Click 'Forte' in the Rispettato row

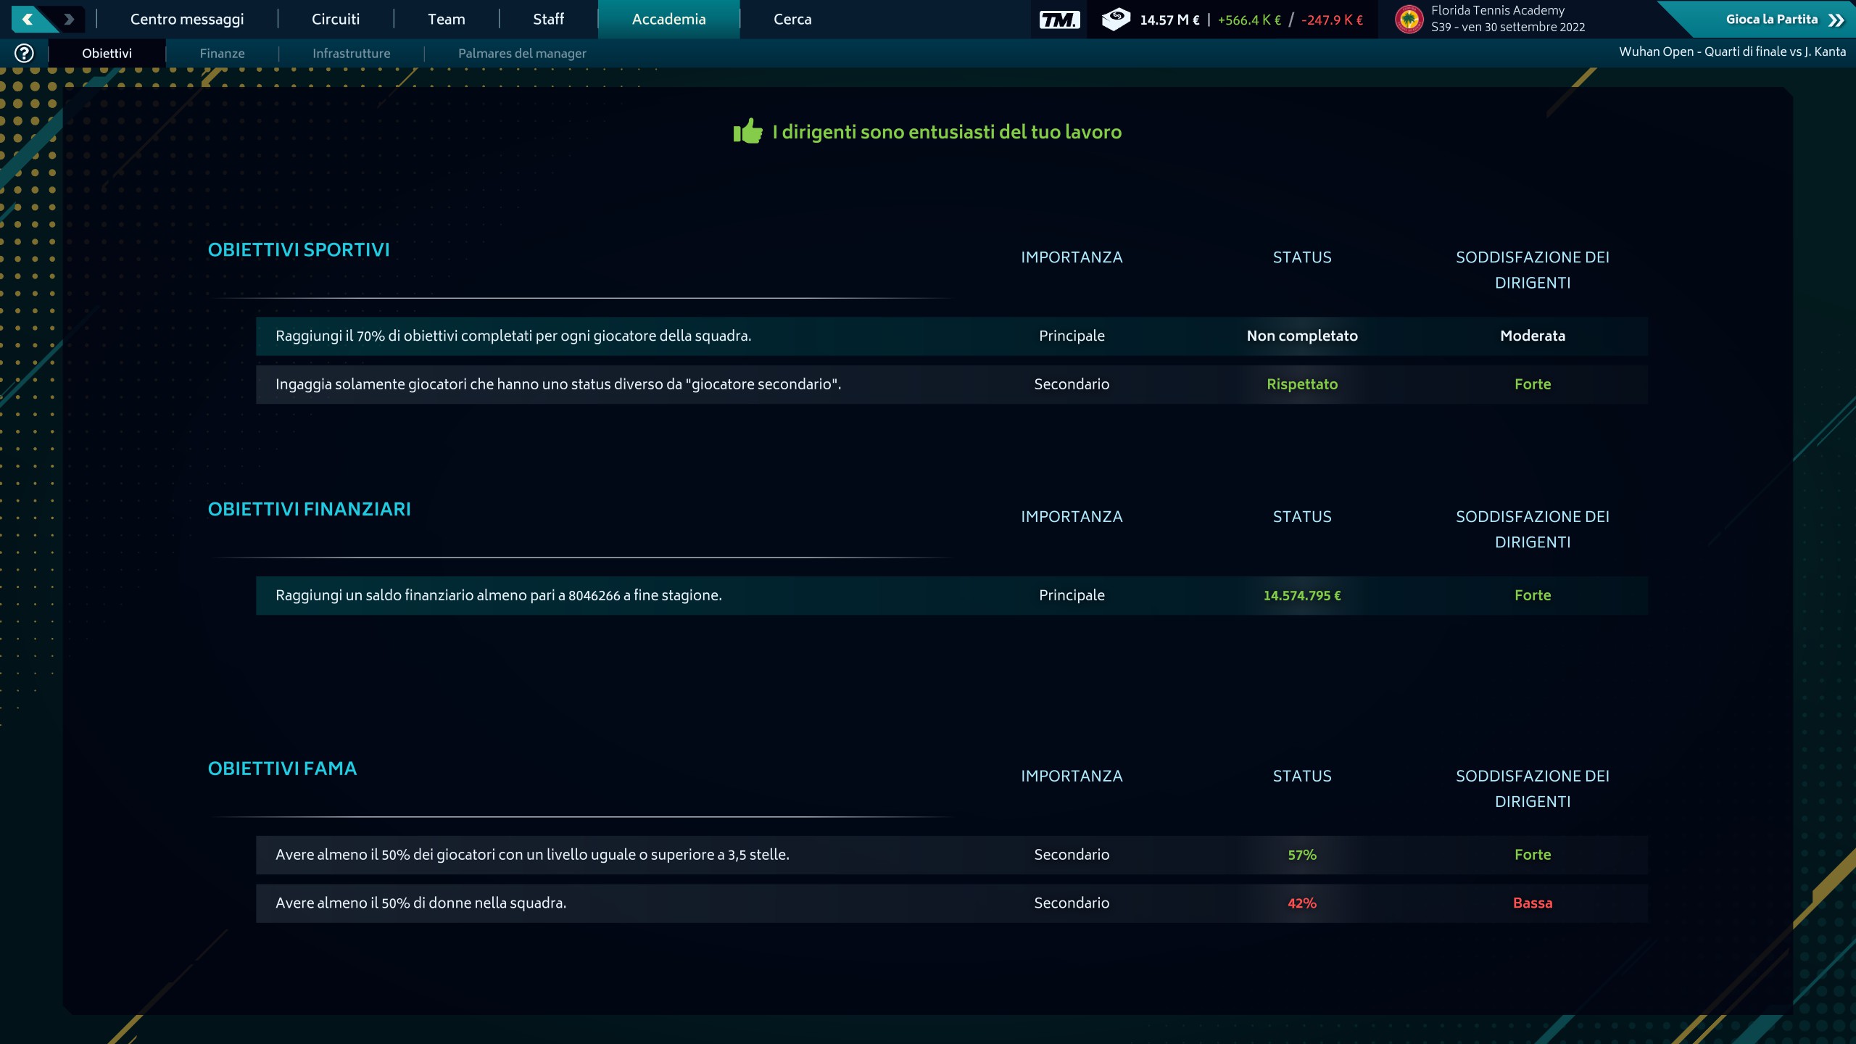pos(1533,384)
